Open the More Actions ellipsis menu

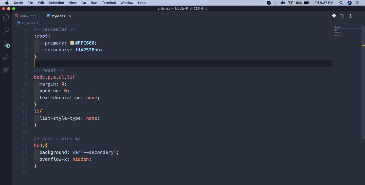[358, 16]
